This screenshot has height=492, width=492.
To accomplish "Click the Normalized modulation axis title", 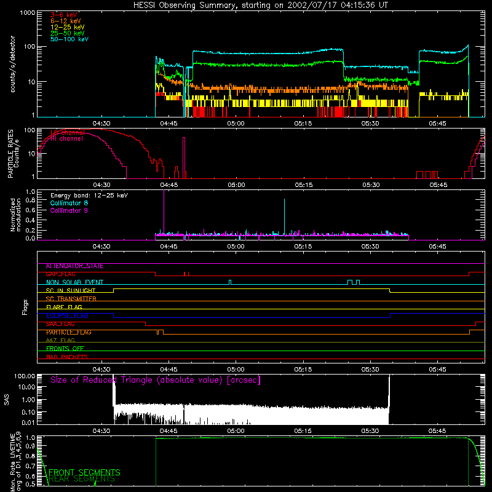I will pyautogui.click(x=15, y=215).
